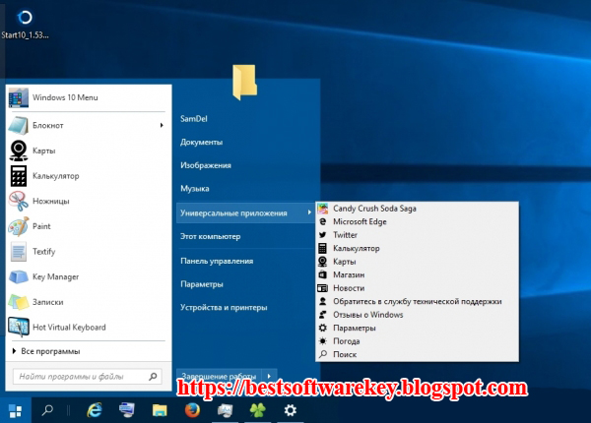The height and width of the screenshot is (423, 591).
Task: Open Панель управления
Action: (217, 261)
